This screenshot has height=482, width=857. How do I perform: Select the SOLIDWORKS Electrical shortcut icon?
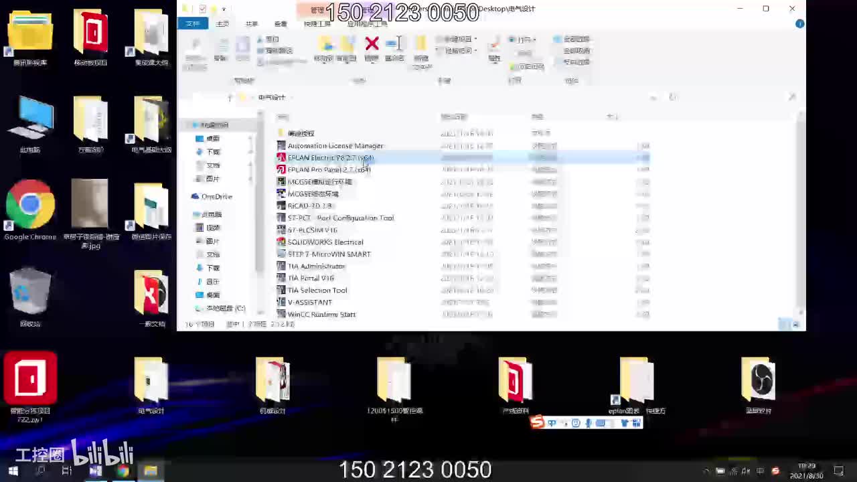[x=281, y=242]
